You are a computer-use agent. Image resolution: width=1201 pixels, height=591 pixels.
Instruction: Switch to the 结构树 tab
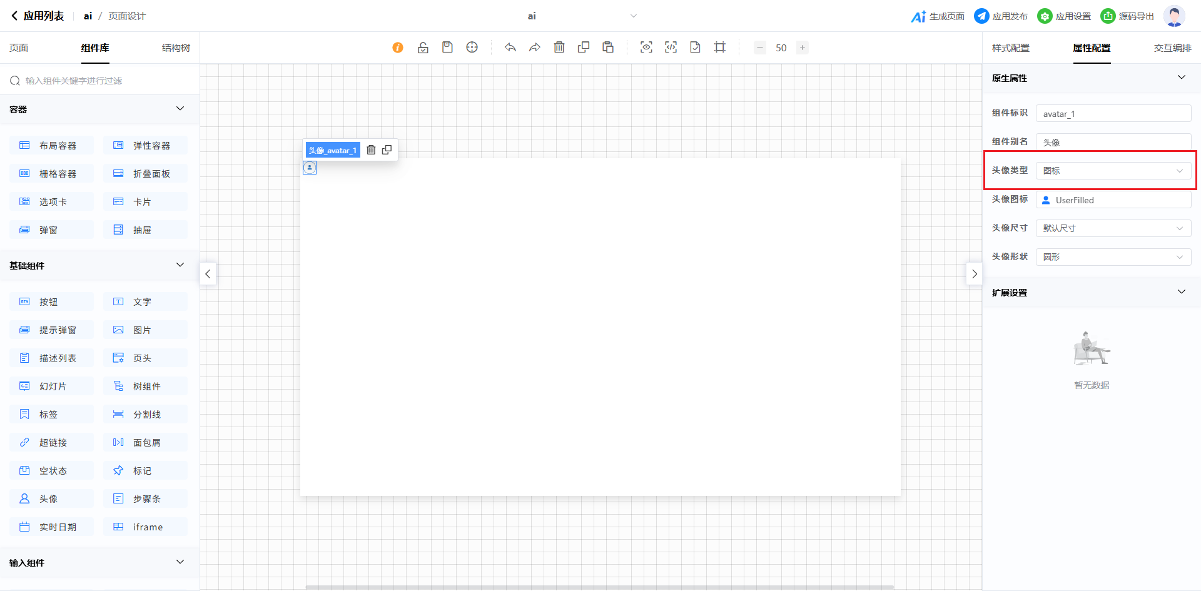(176, 48)
